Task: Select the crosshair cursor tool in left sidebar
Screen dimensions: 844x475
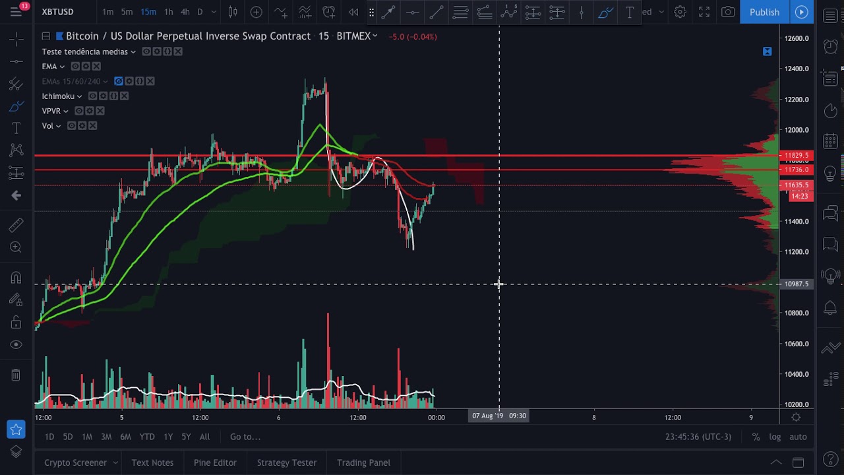Action: 16,40
